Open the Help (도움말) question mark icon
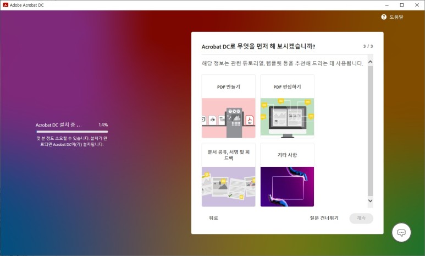The width and height of the screenshot is (425, 256). tap(384, 17)
